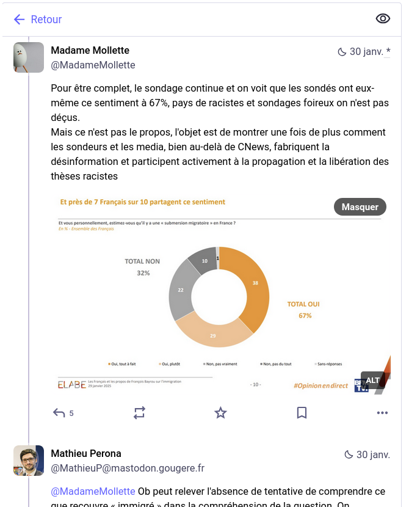Viewport: 409px width, 507px height.
Task: Click the 30 janv. timestamp on the first post
Action: click(366, 51)
